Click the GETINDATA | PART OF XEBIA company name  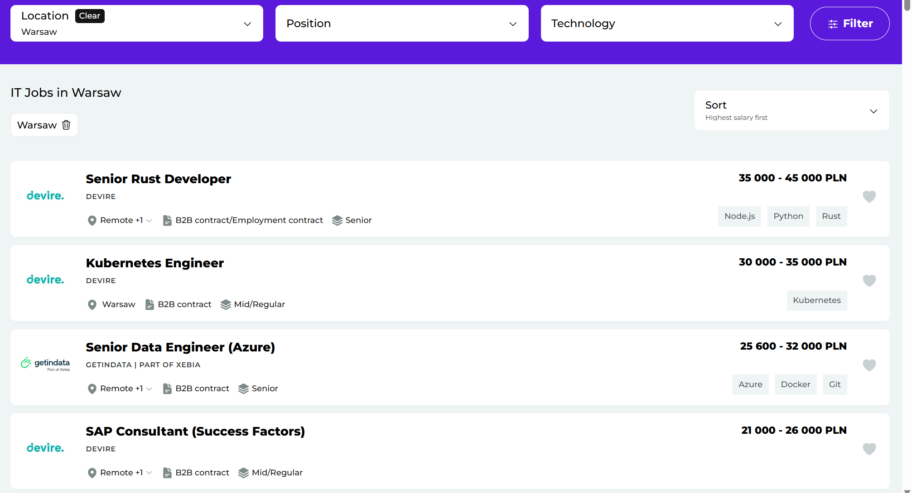point(143,365)
